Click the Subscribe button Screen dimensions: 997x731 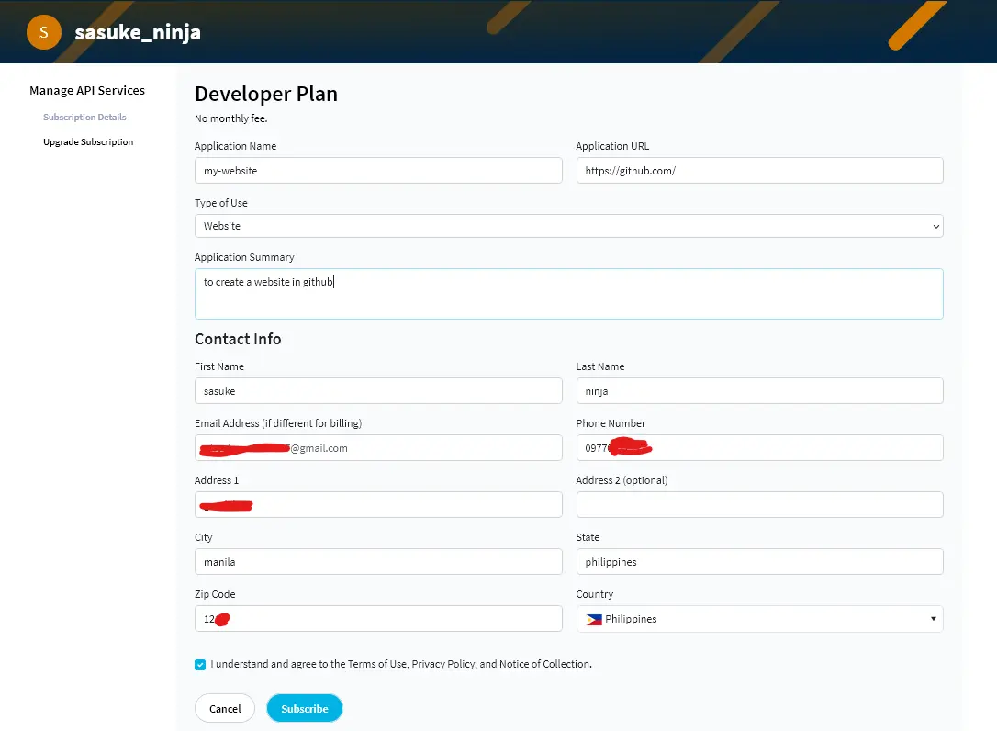coord(305,709)
